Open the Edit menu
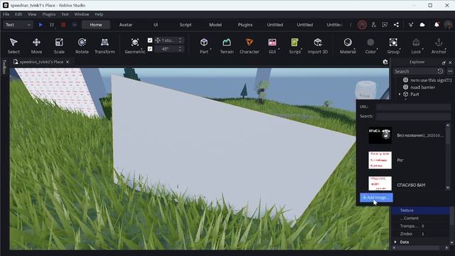The width and height of the screenshot is (455, 256). coord(18,14)
